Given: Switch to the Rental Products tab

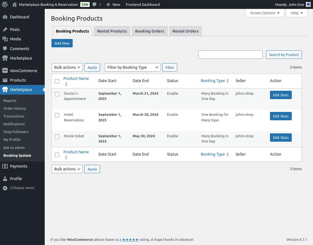Looking at the screenshot, I should coord(112,31).
